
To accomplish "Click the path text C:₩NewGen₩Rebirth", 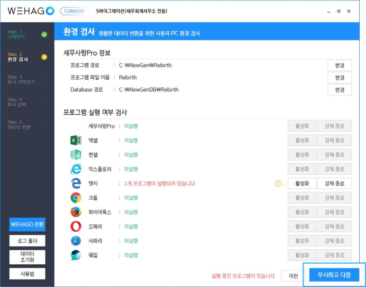I will point(145,65).
